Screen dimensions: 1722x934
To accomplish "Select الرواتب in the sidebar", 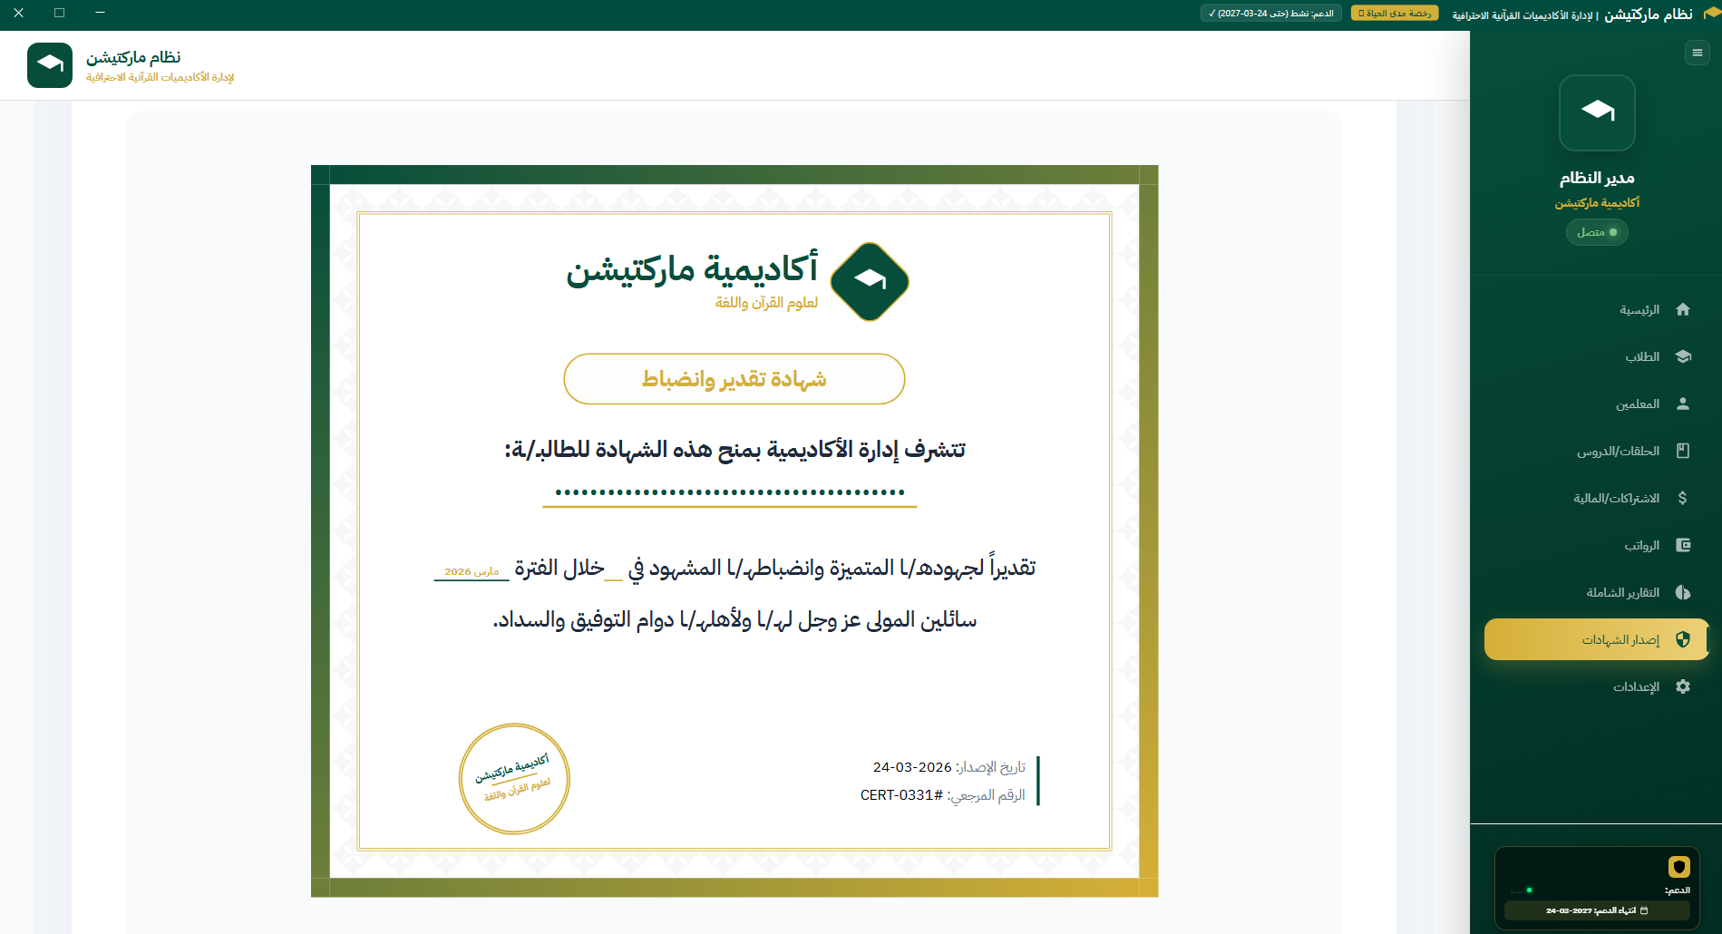I will pyautogui.click(x=1596, y=546).
